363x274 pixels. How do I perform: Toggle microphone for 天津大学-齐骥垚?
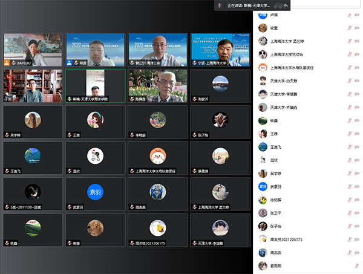[x=350, y=108]
